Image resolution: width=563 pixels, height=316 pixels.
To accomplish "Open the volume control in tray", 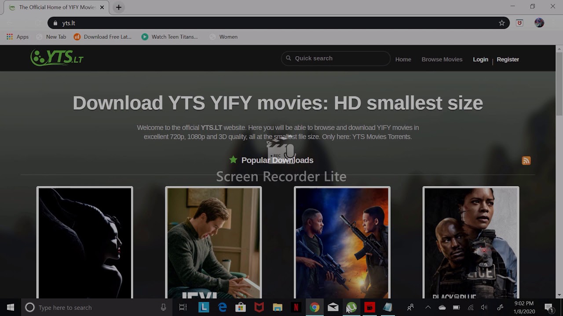I will [484, 308].
